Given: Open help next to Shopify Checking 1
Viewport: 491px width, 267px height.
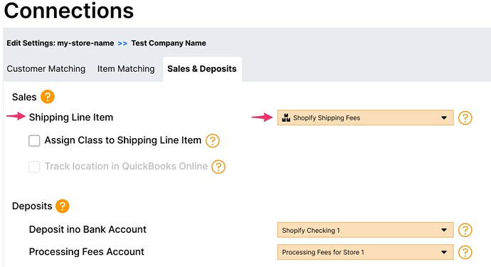Looking at the screenshot, I should (465, 230).
